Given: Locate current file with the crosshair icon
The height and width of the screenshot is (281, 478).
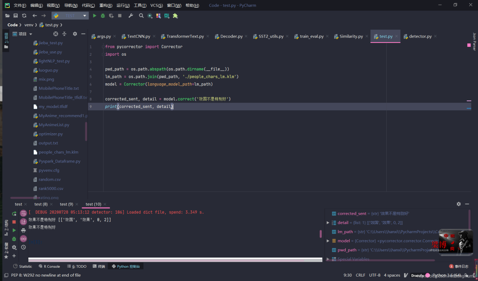Looking at the screenshot, I should (55, 34).
